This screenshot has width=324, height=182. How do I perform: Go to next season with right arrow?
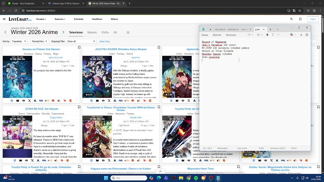63,32
